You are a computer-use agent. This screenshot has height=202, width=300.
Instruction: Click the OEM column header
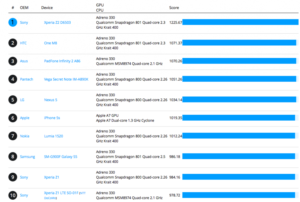click(x=24, y=8)
